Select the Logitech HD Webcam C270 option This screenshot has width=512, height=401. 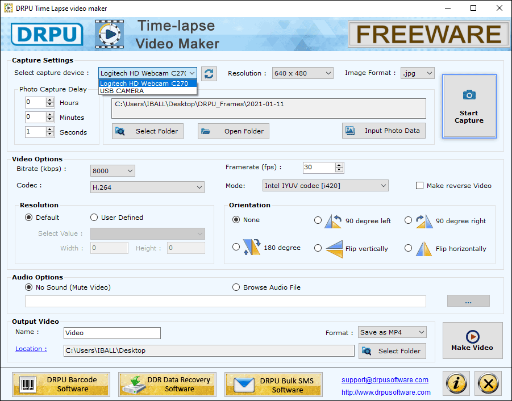[148, 83]
